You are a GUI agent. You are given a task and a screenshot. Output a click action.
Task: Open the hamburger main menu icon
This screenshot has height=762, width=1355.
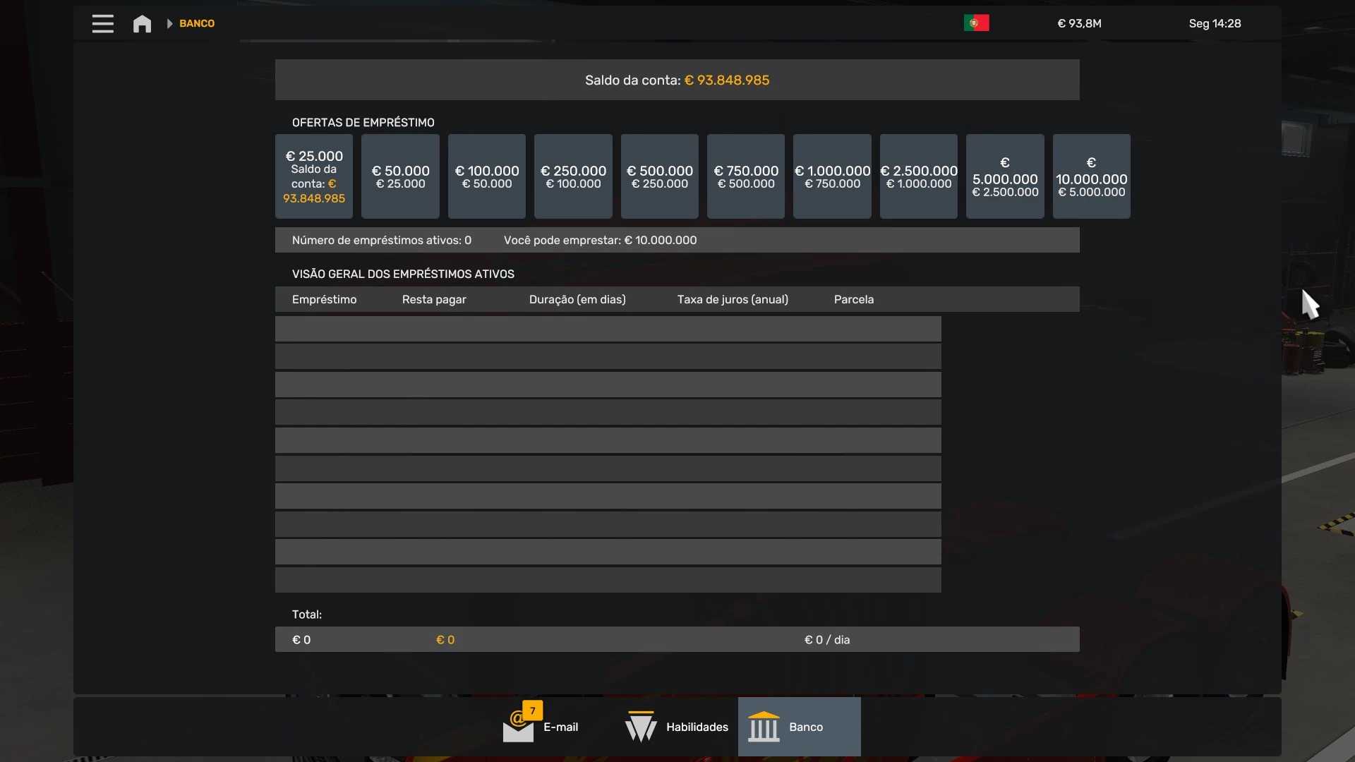point(102,23)
